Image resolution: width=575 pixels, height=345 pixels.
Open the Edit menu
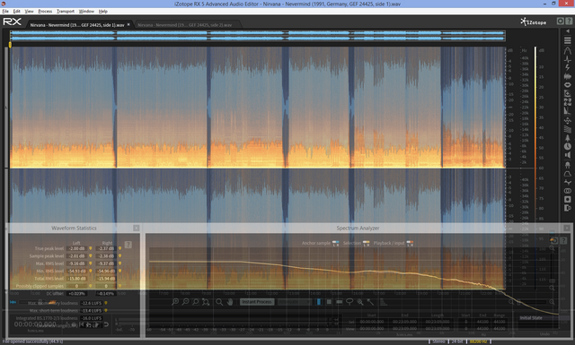(17, 12)
